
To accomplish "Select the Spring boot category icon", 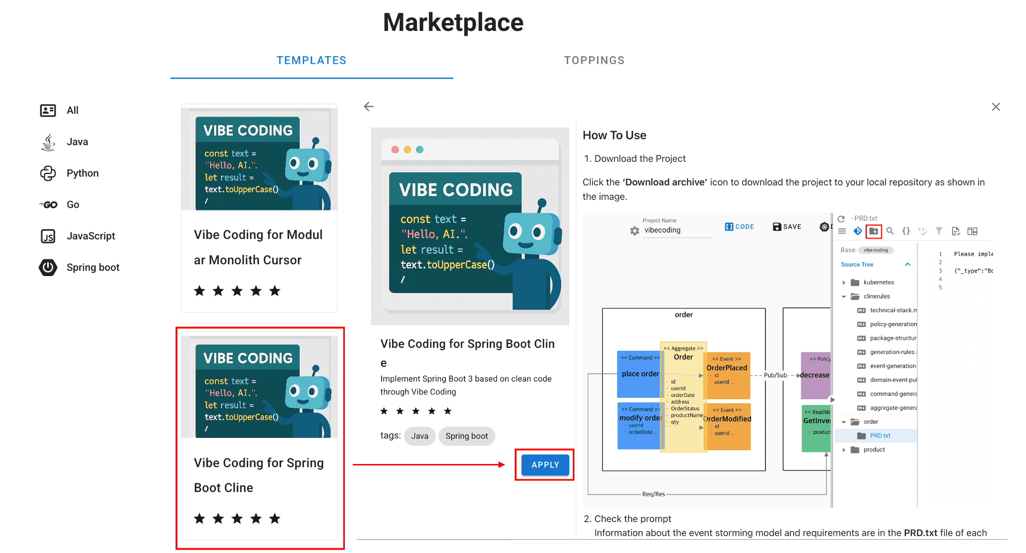I will tap(48, 267).
